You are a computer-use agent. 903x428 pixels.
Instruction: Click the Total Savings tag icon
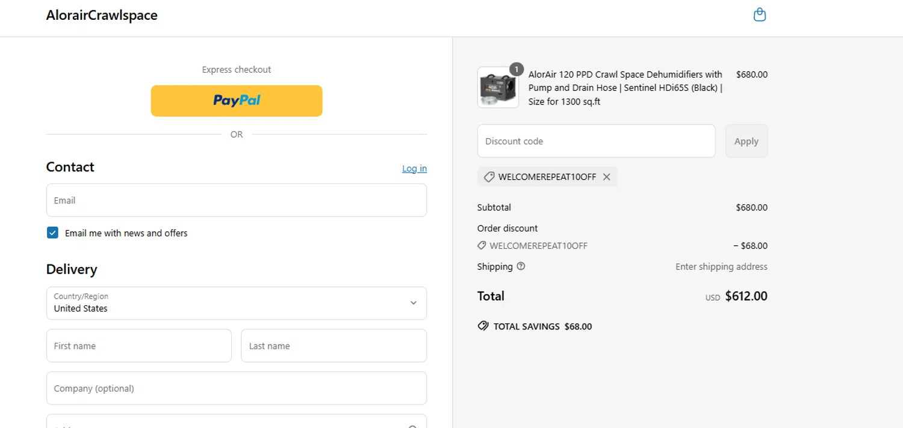[483, 326]
